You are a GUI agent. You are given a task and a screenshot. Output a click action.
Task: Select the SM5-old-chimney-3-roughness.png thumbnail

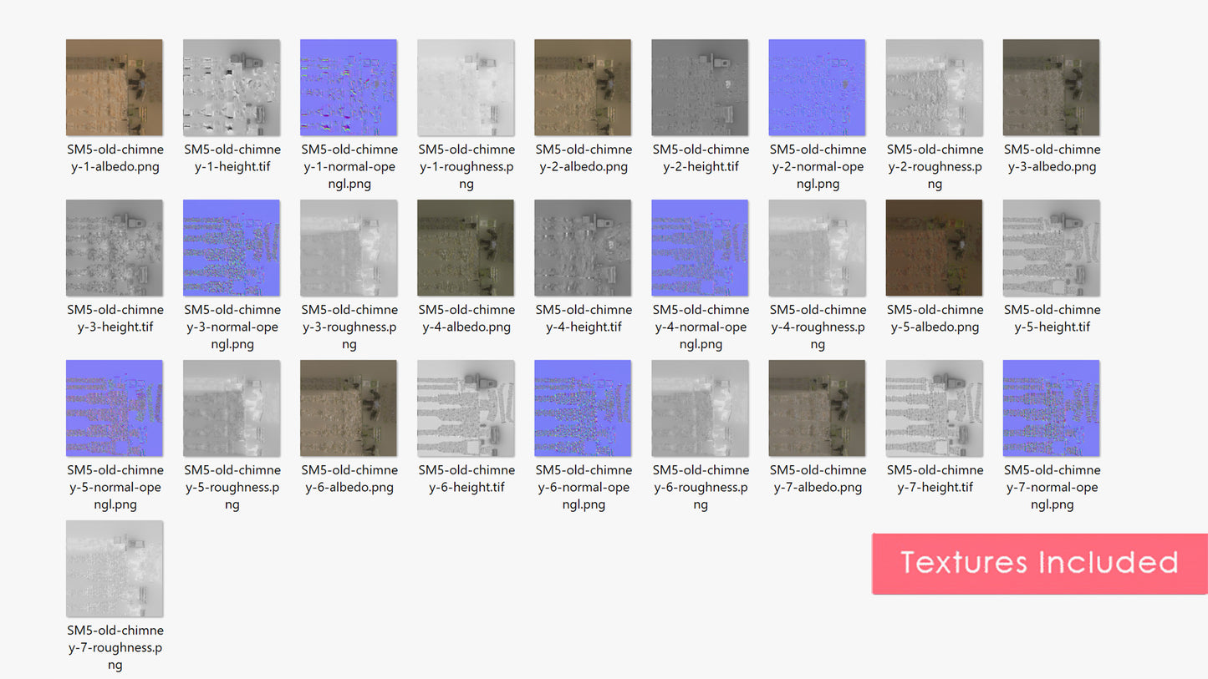(349, 248)
